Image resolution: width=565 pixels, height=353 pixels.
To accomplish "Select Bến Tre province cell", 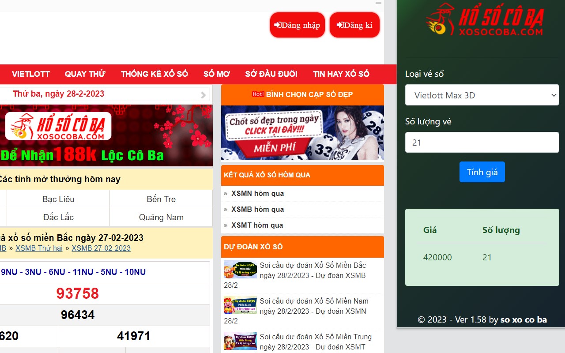I will pos(161,199).
